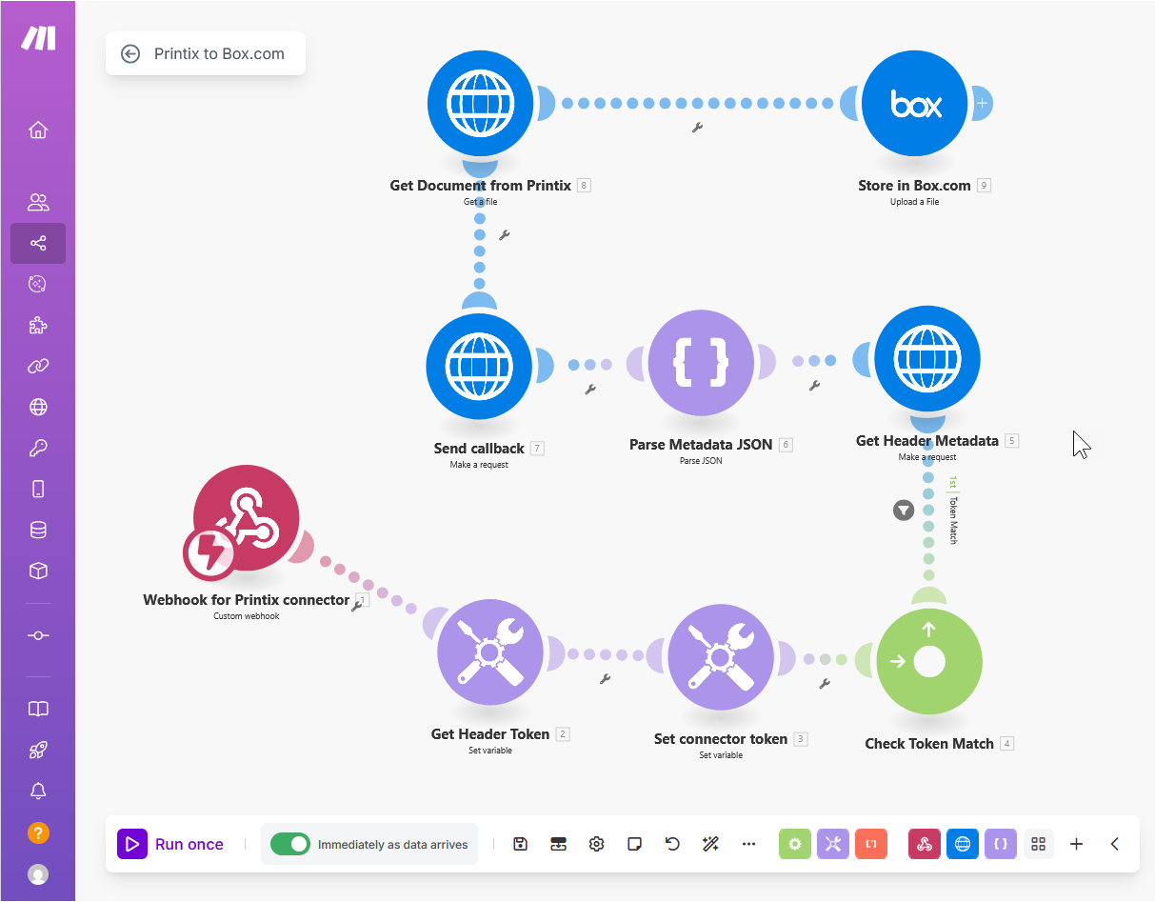Select the Check Token Match router module

[x=928, y=662]
